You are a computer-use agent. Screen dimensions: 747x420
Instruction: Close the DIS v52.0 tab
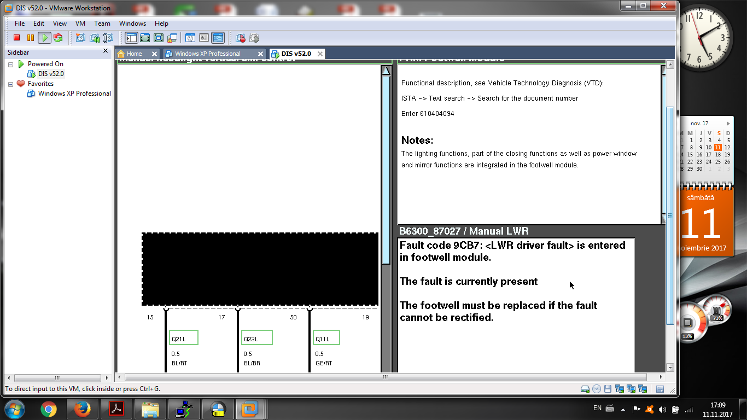click(320, 54)
